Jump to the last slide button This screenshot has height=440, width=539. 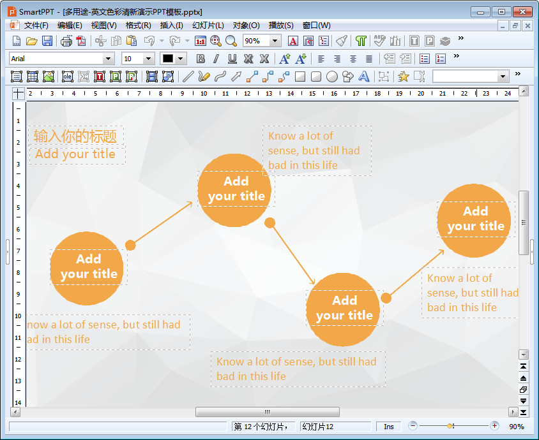[x=523, y=412]
